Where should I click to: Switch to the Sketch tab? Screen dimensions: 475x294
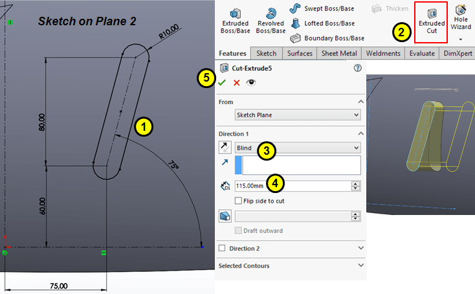pyautogui.click(x=267, y=53)
